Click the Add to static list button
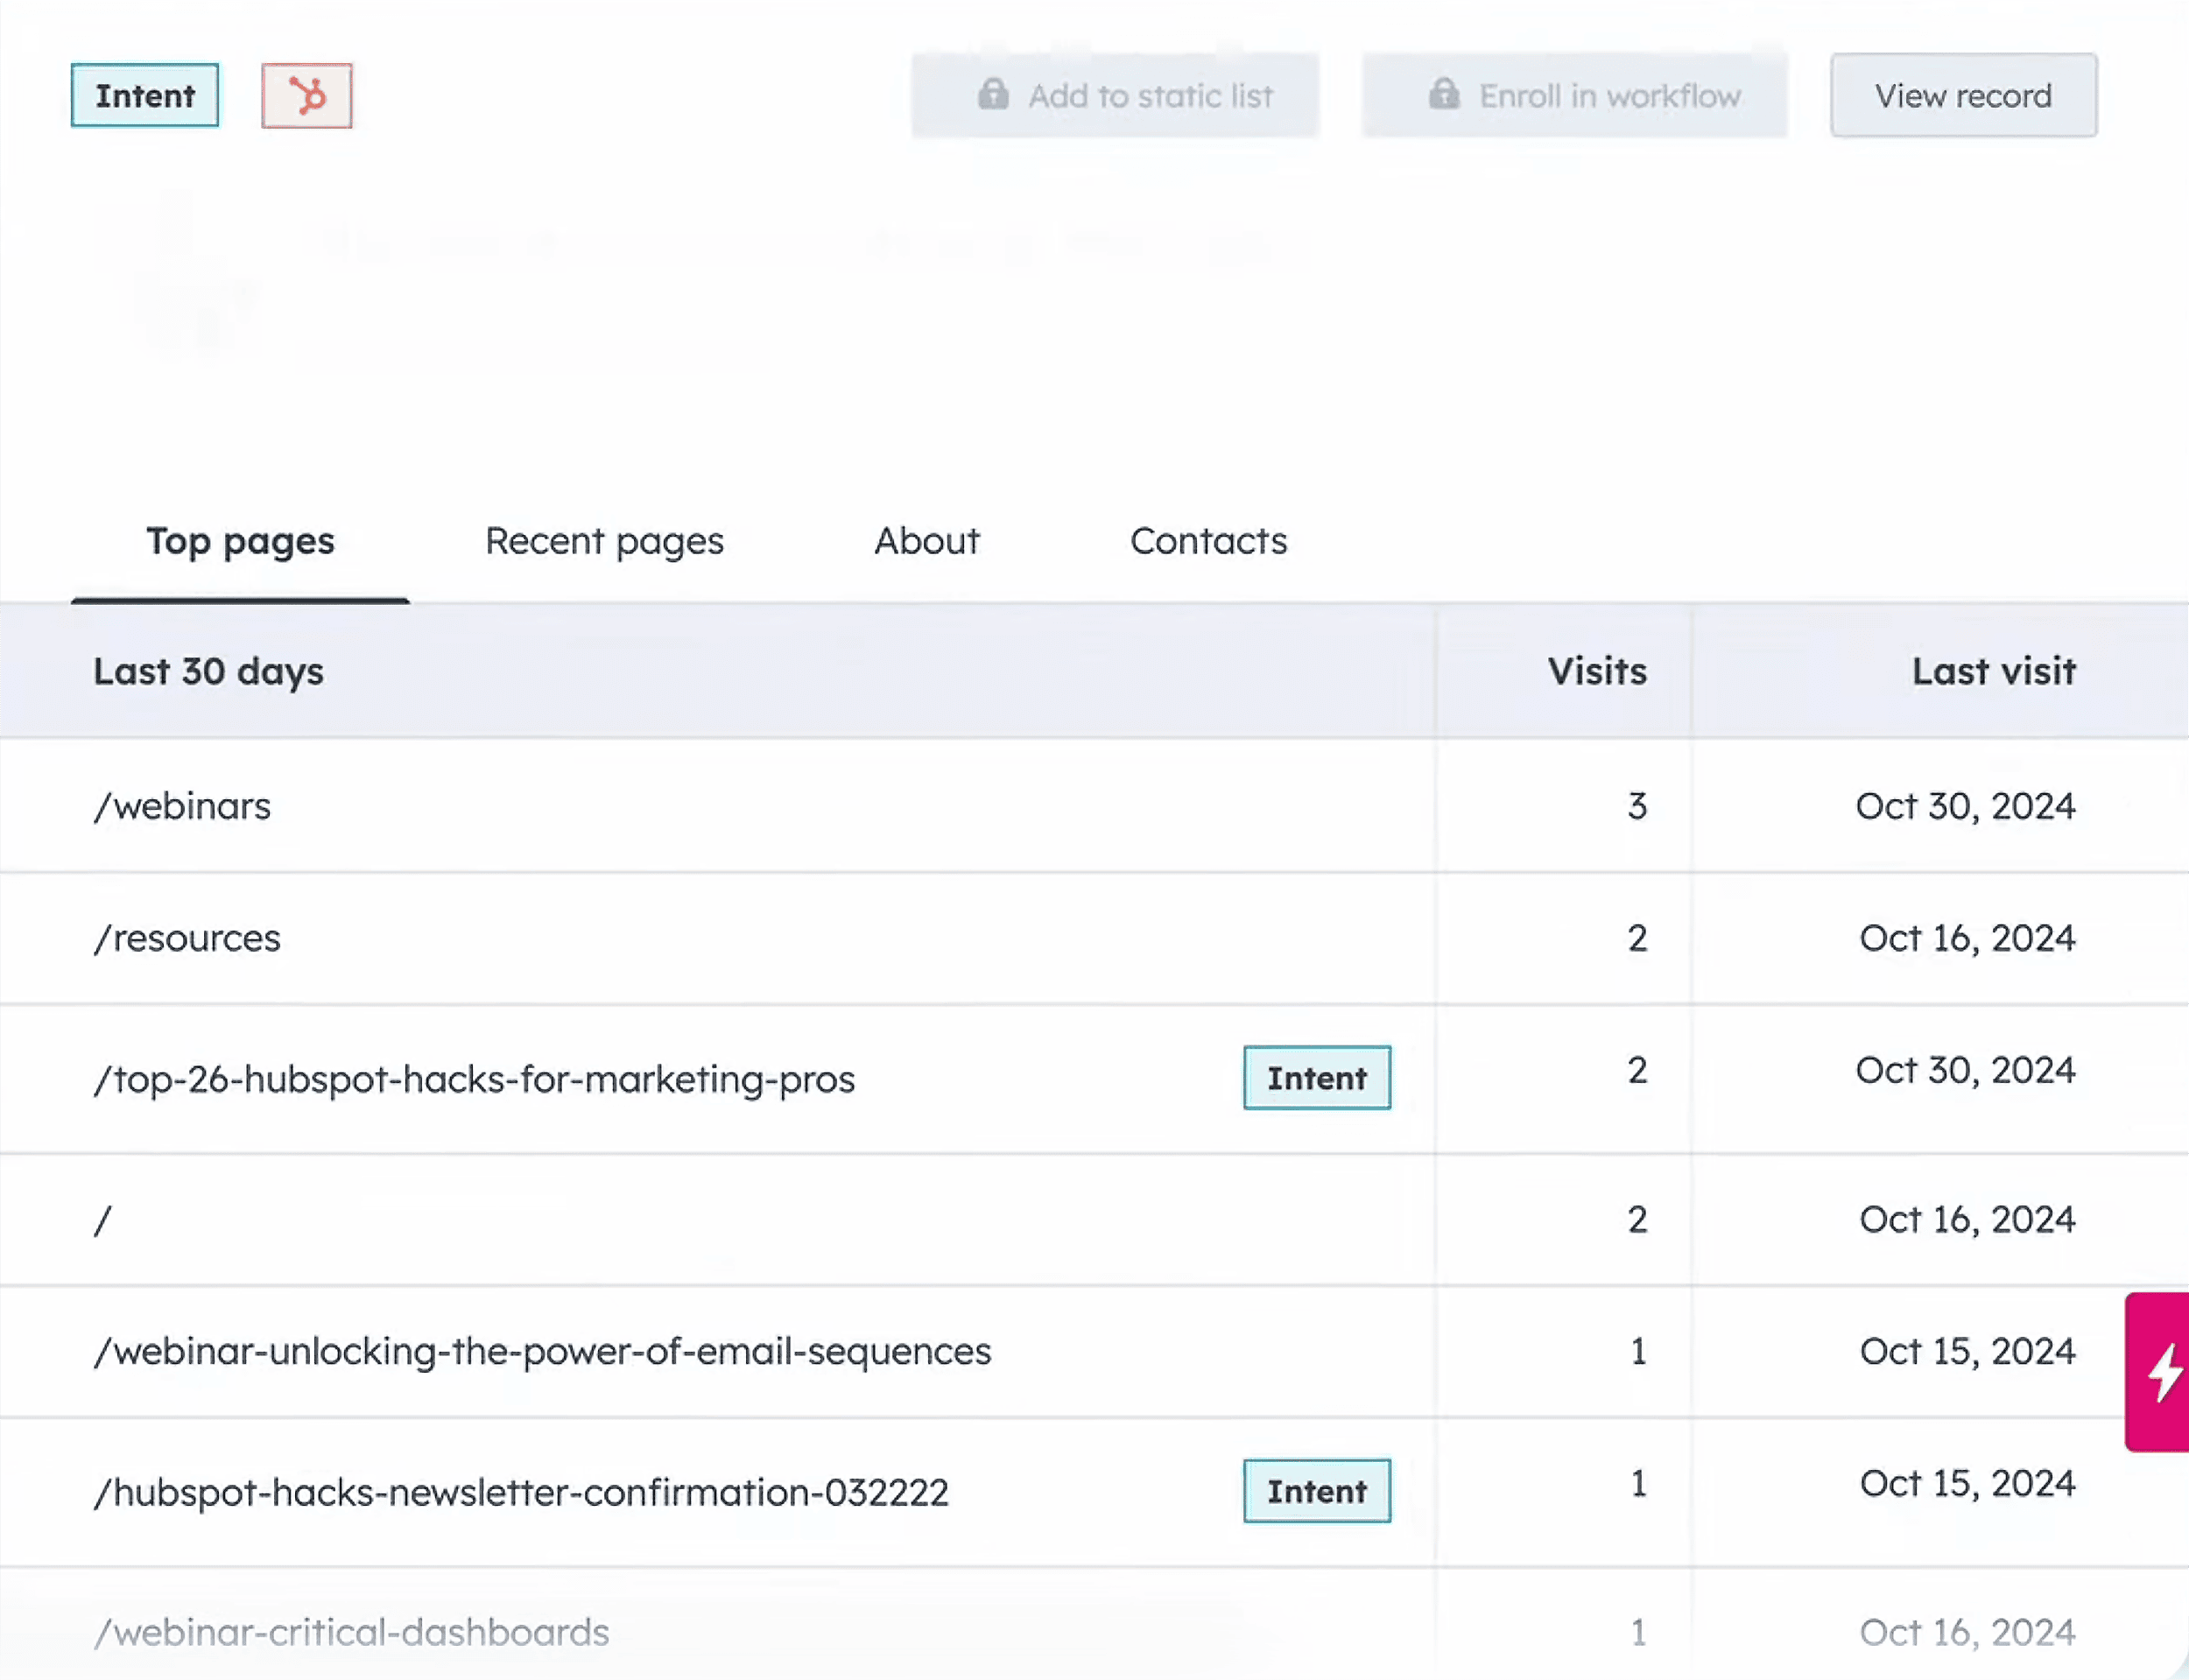This screenshot has width=2189, height=1680. [1115, 96]
